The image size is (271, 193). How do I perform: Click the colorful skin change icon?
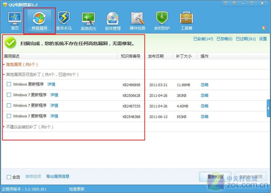(x=264, y=28)
